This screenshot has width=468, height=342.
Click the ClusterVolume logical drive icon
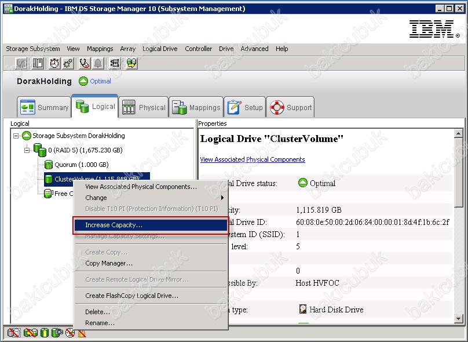[x=48, y=179]
